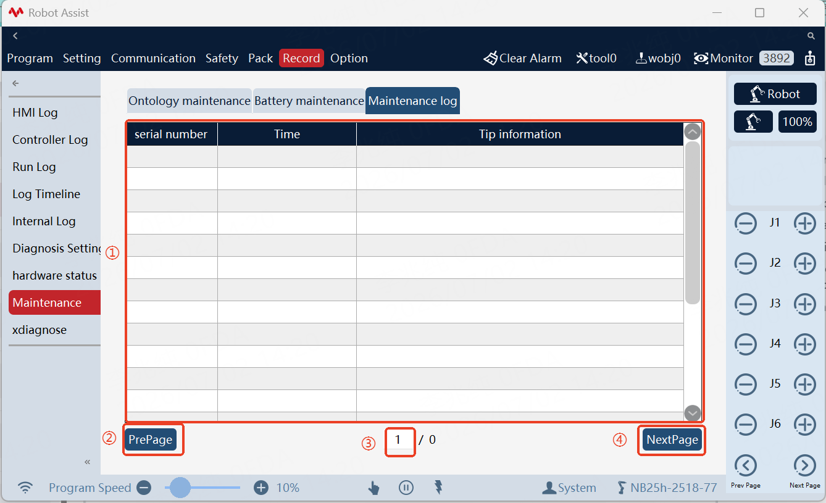Image resolution: width=826 pixels, height=503 pixels.
Task: Click the J1 plus jog button
Action: point(805,223)
